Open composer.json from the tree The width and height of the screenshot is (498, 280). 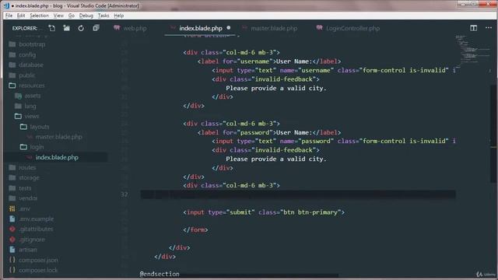click(x=38, y=260)
